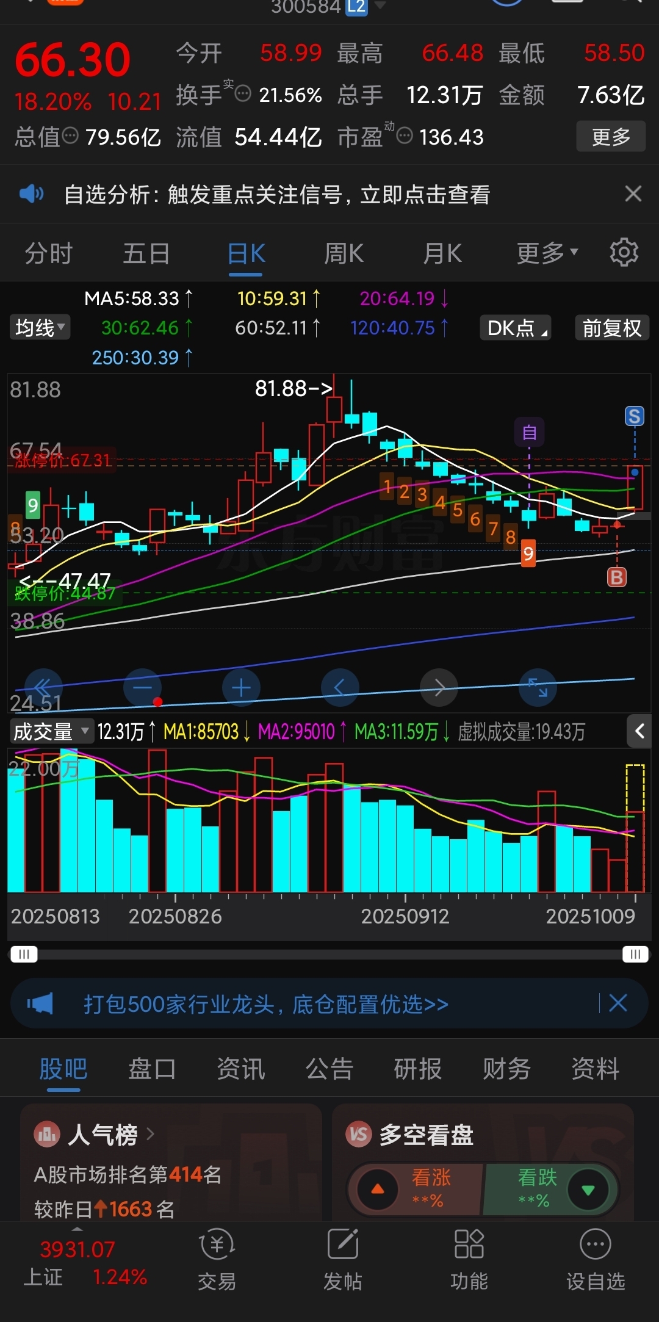Tap the L2 level badge
Screen dimensions: 659x1322
tap(357, 6)
